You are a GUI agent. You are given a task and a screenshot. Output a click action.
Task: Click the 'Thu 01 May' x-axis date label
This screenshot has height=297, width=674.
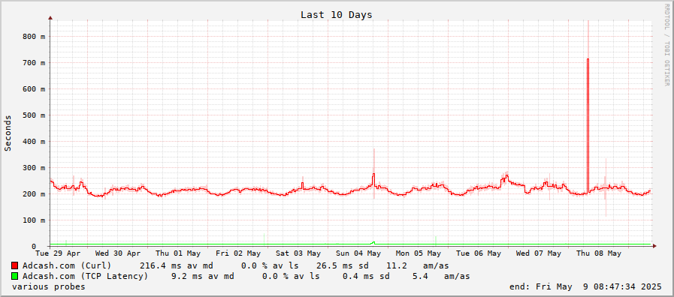click(x=178, y=253)
